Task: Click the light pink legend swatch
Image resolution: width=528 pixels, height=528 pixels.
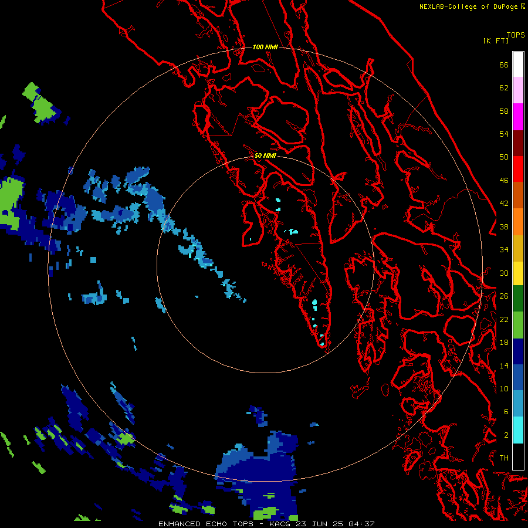Action: (x=518, y=90)
